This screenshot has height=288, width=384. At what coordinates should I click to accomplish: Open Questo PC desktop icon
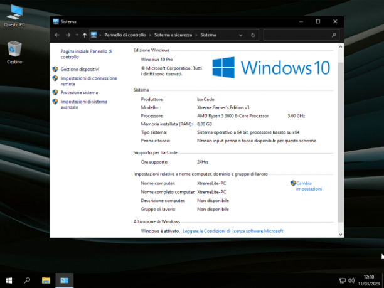14,16
